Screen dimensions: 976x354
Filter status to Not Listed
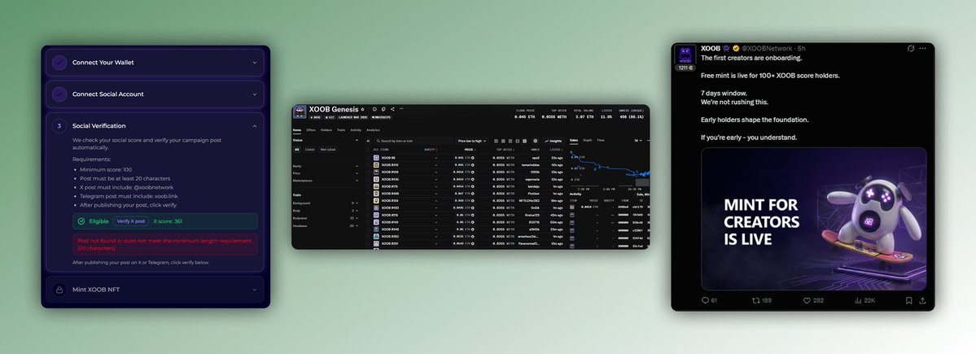328,149
